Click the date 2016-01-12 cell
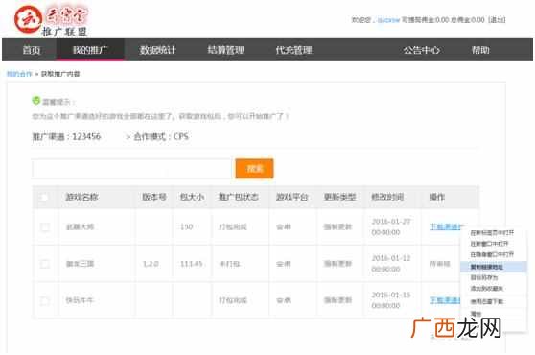Image resolution: width=535 pixels, height=355 pixels. click(x=391, y=264)
